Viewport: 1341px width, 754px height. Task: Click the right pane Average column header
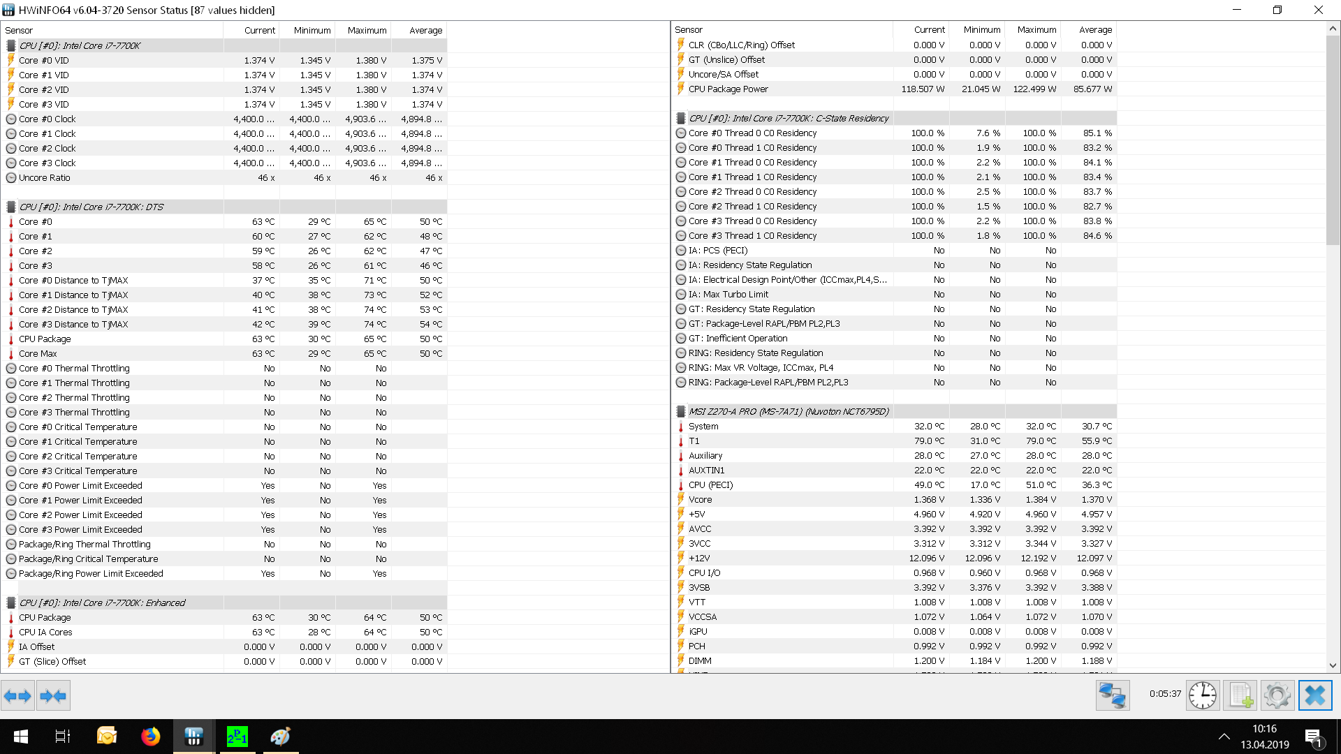(x=1094, y=29)
